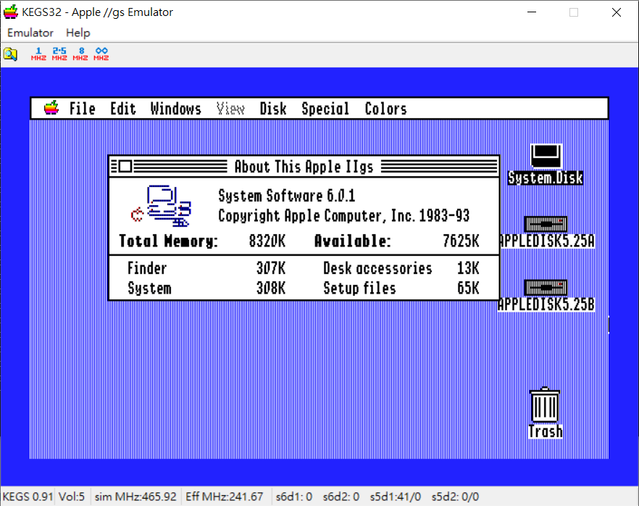Viewport: 639px width, 506px height.
Task: Click the Trash label text
Action: tap(546, 431)
